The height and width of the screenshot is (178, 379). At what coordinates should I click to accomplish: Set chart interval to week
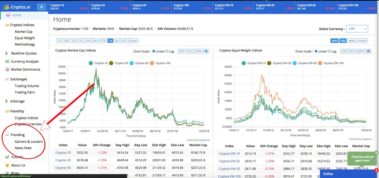[x=352, y=40]
